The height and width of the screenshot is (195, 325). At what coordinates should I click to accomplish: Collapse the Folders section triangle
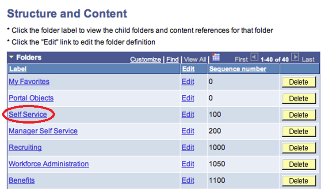tap(12, 58)
